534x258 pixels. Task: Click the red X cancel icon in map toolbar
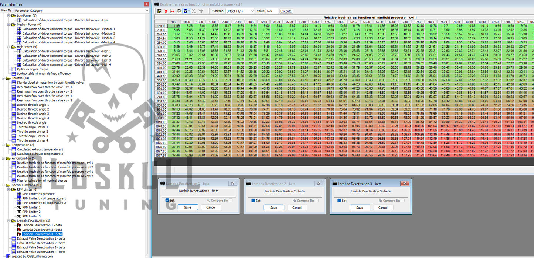pos(166,11)
